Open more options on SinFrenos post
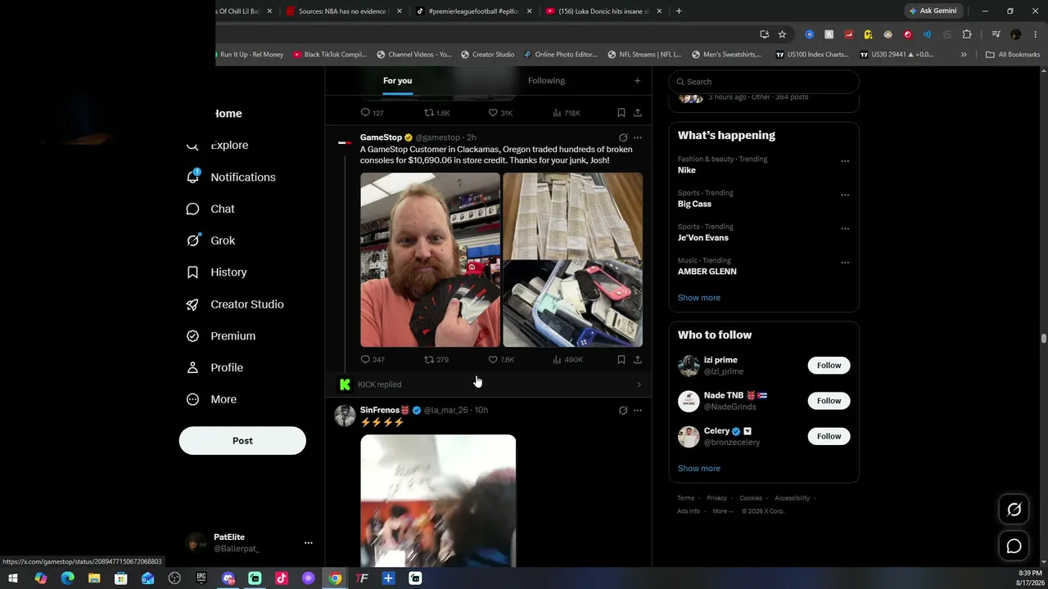Screen dimensions: 1048x589 click(x=638, y=411)
